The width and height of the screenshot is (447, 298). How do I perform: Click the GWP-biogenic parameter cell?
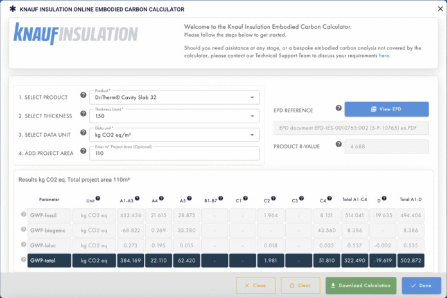pos(49,231)
